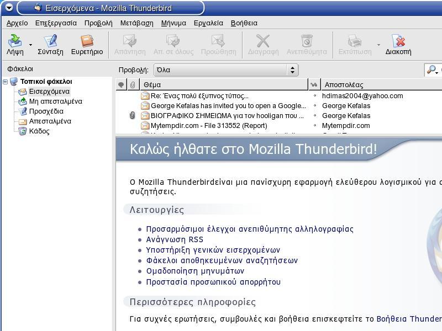This screenshot has width=442, height=331.
Task: Click the Απάντηση reply icon
Action: pyautogui.click(x=130, y=41)
